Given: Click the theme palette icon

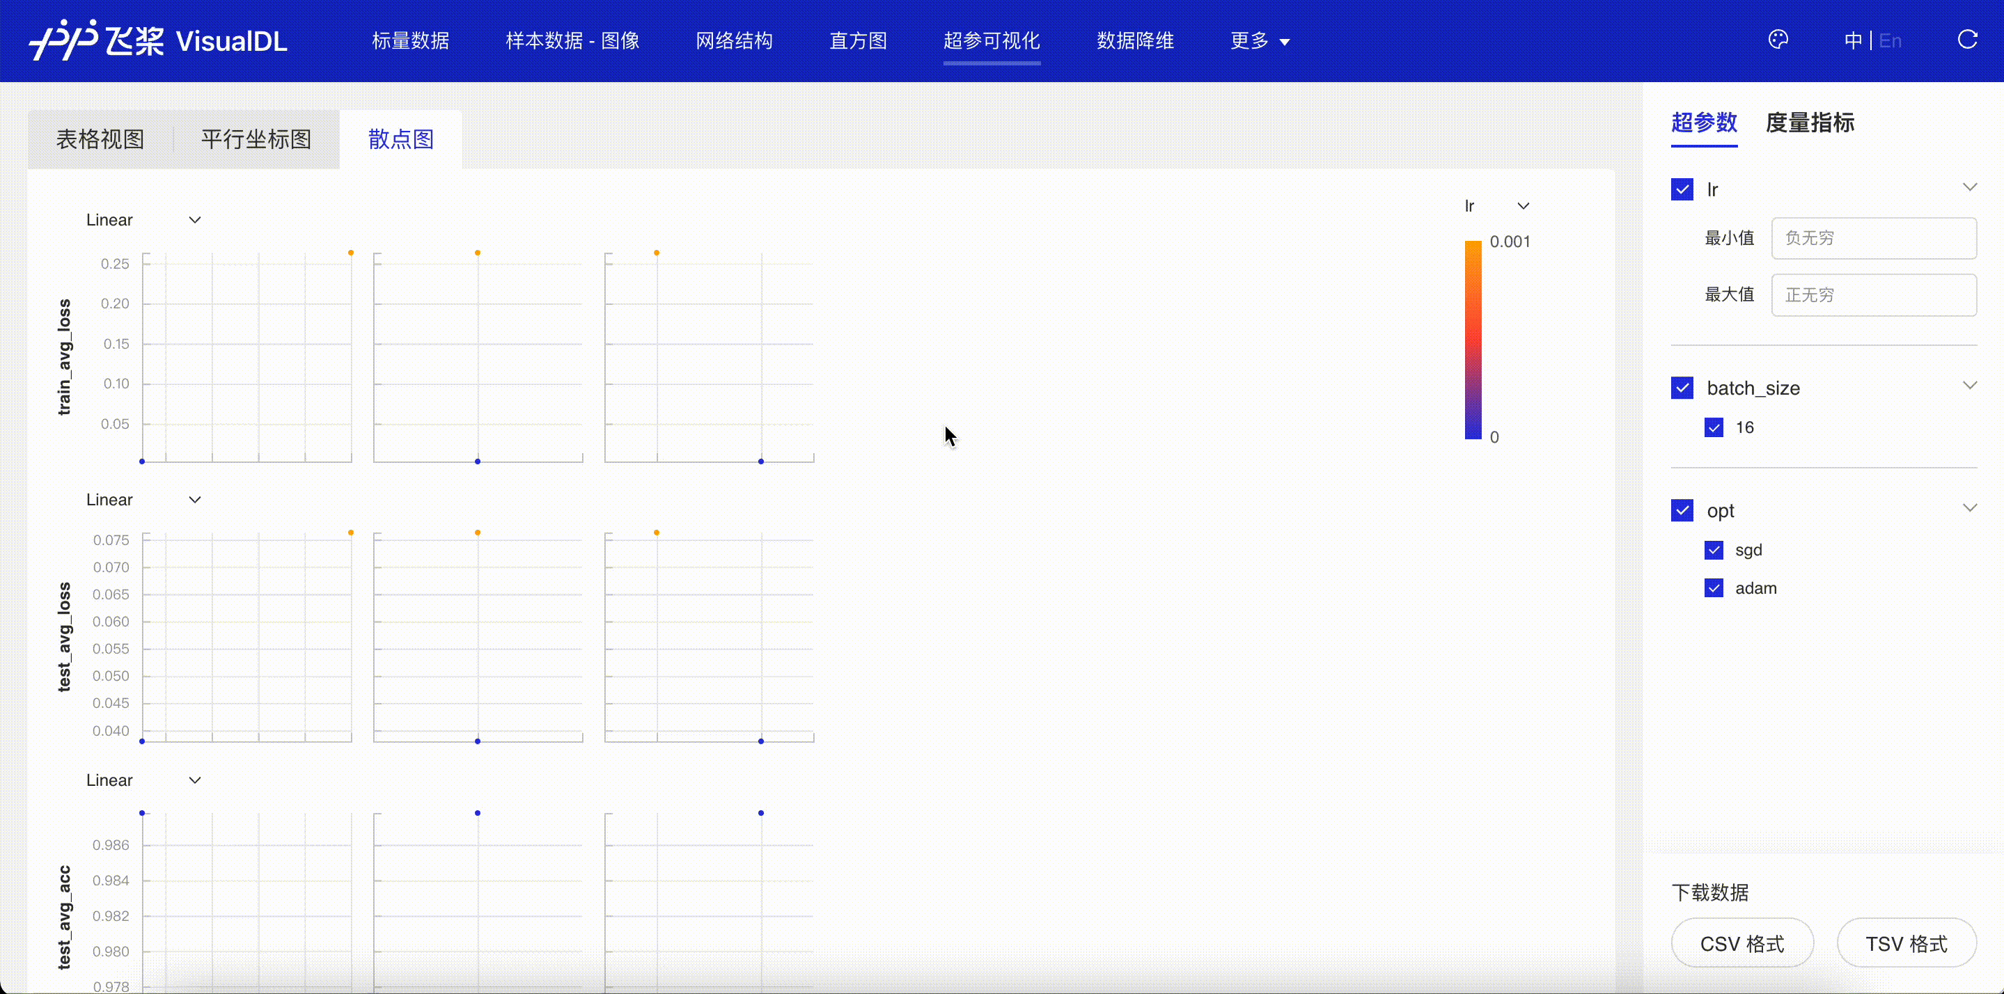Looking at the screenshot, I should [1778, 40].
